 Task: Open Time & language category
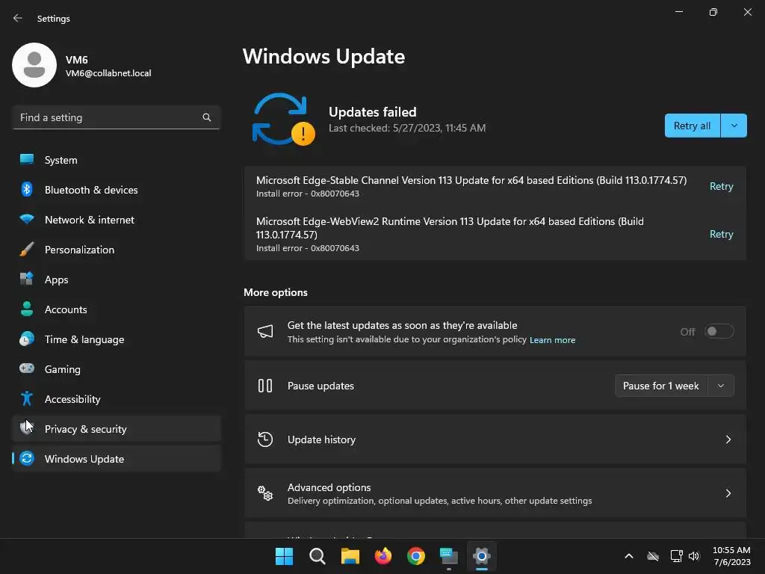[117, 339]
